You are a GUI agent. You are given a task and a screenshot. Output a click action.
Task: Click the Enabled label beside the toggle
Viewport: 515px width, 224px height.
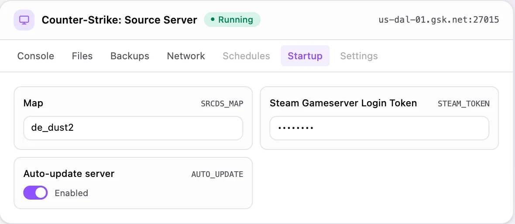pyautogui.click(x=71, y=193)
